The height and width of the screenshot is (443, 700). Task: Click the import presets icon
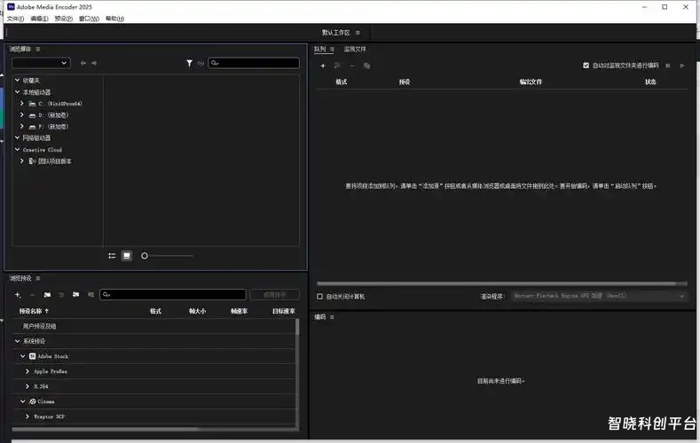[x=76, y=294]
